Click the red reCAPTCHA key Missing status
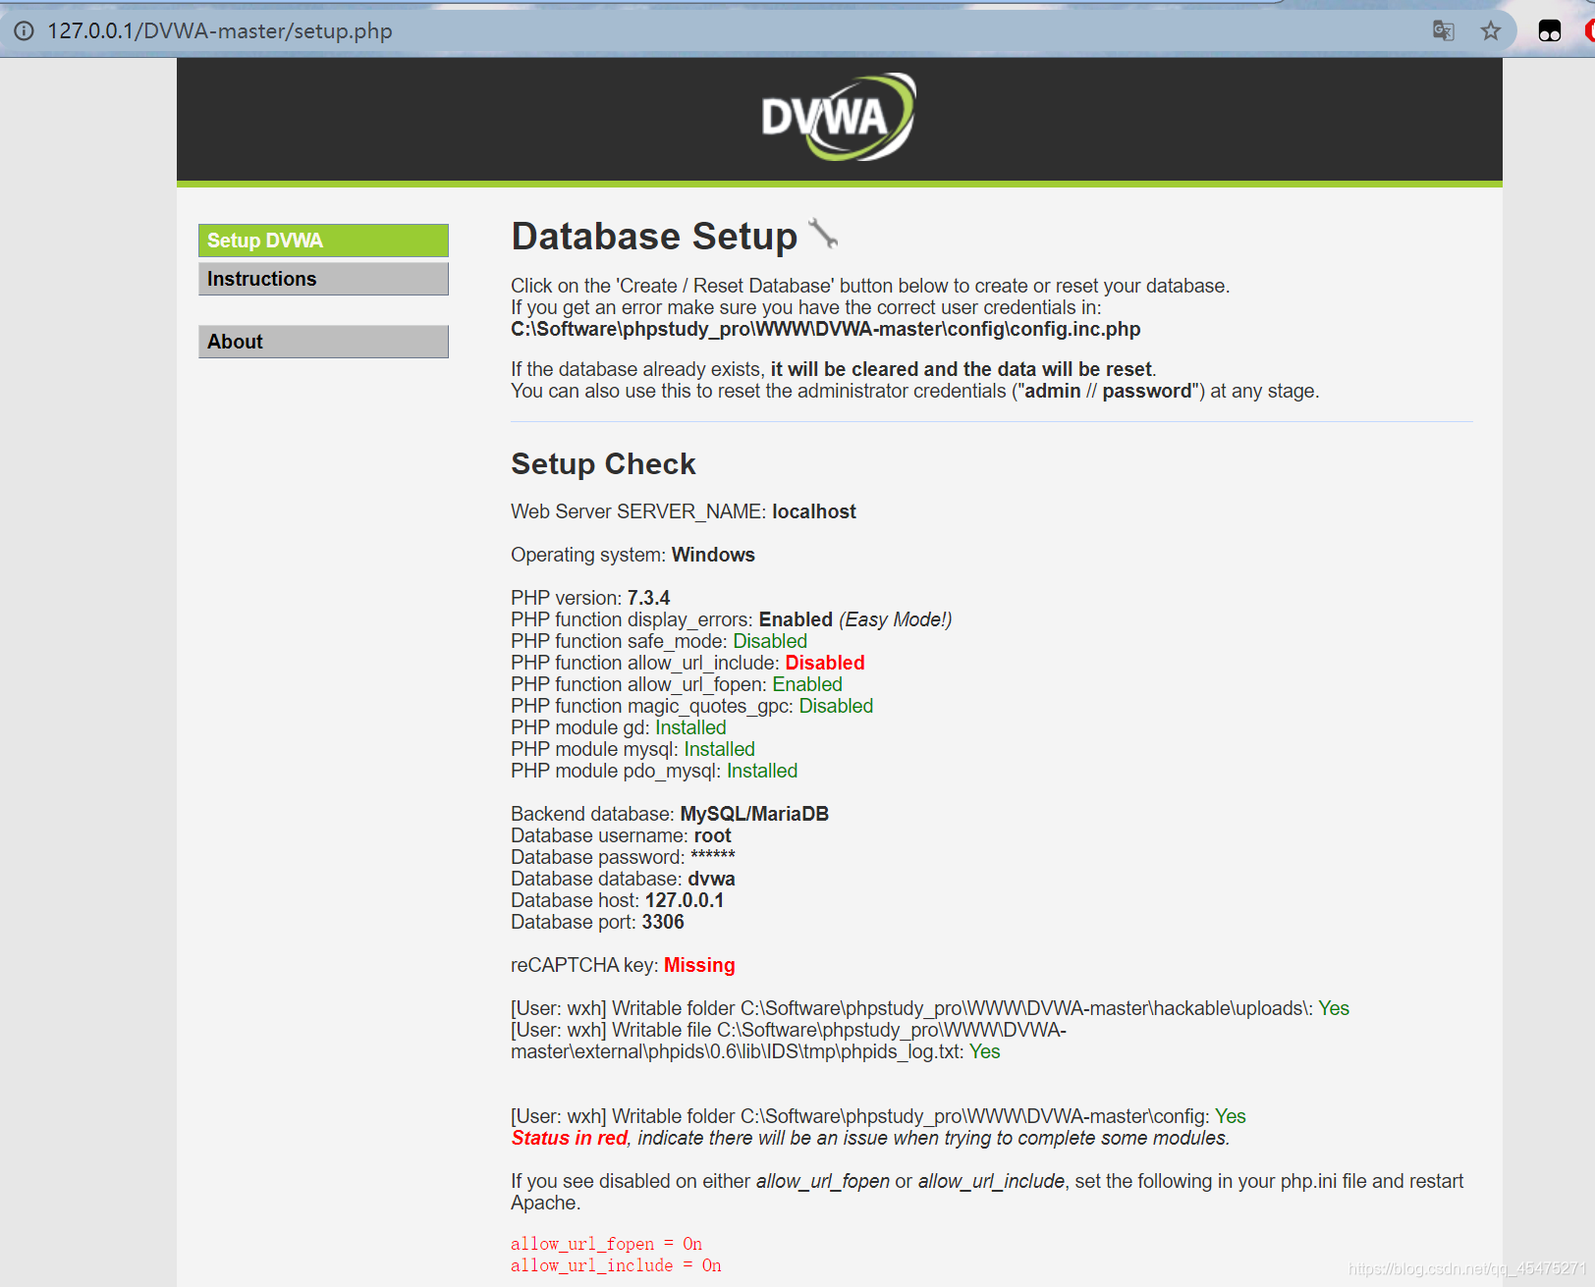The height and width of the screenshot is (1287, 1595). pos(699,965)
